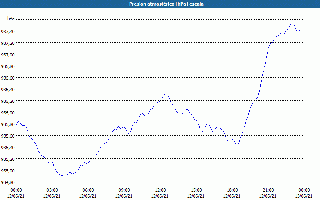
Task: Select the 937,00 y-axis label
Action: [7, 55]
